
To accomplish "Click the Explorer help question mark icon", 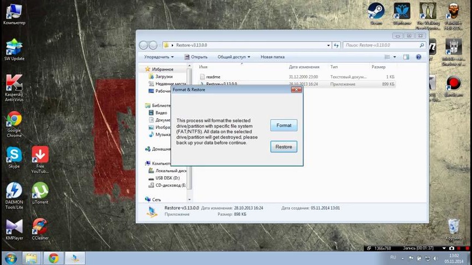I will coord(419,57).
